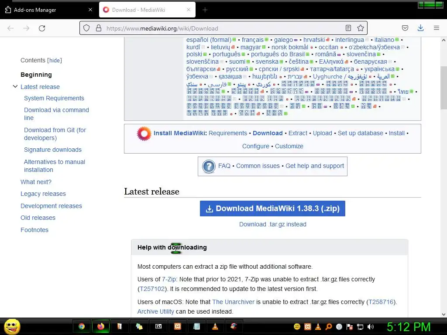The height and width of the screenshot is (335, 447).
Task: Open the Extract install step link
Action: coord(298,133)
